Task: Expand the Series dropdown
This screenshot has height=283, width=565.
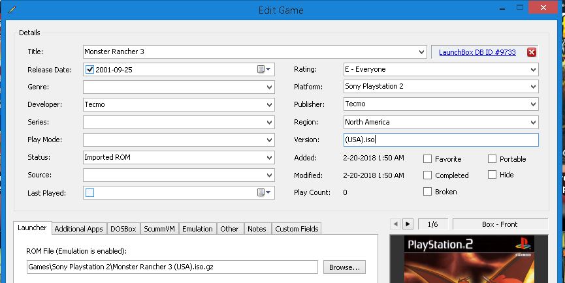Action: pyautogui.click(x=269, y=122)
